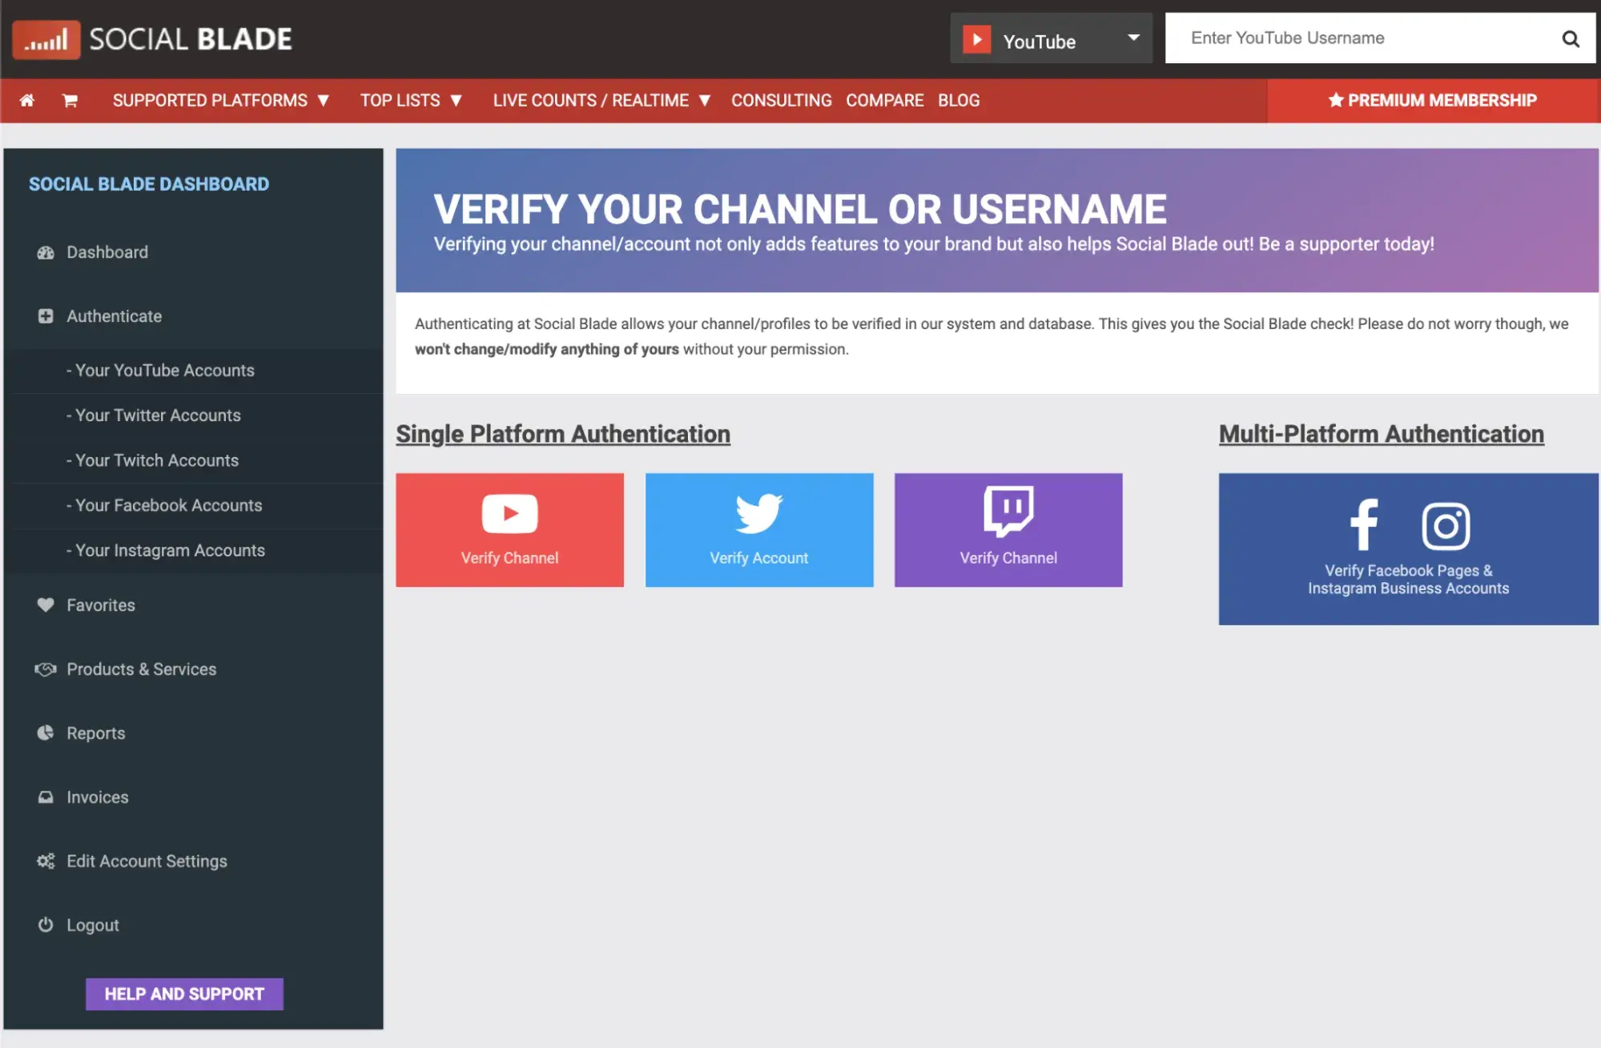Click the YouTube play icon in platform selector
Screen dimensions: 1601x1048
pos(976,38)
